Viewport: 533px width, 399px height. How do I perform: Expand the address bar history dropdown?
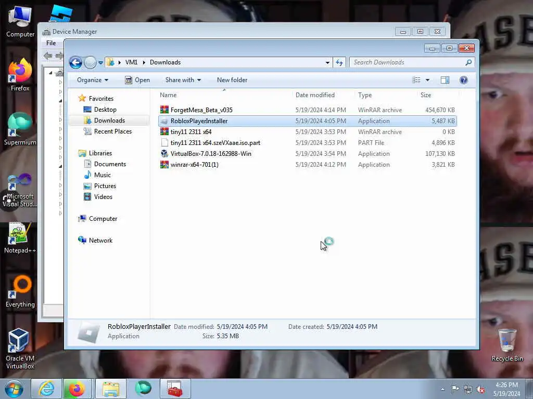tap(327, 62)
